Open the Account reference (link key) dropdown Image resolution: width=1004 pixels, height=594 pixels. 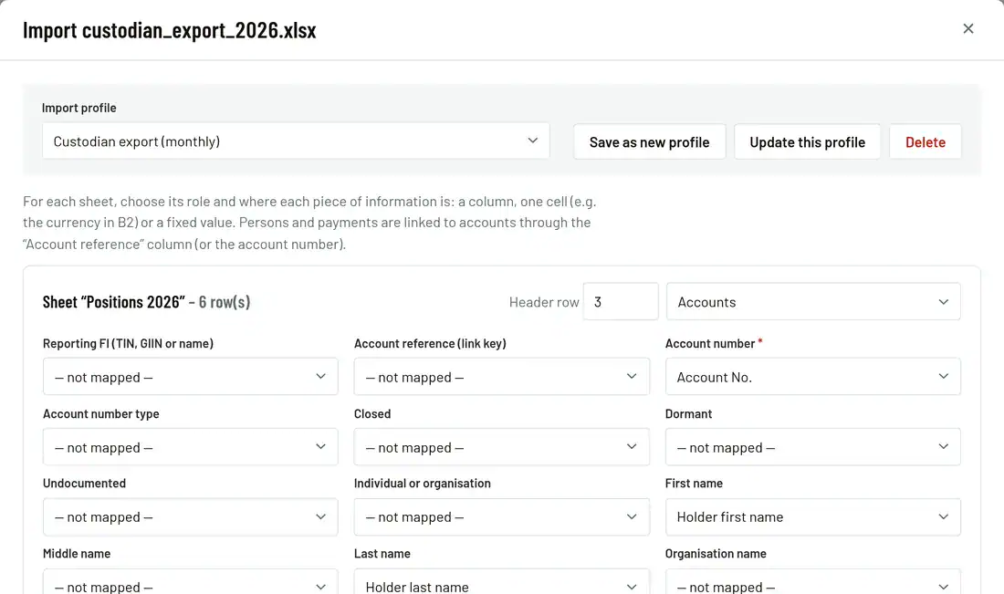501,376
